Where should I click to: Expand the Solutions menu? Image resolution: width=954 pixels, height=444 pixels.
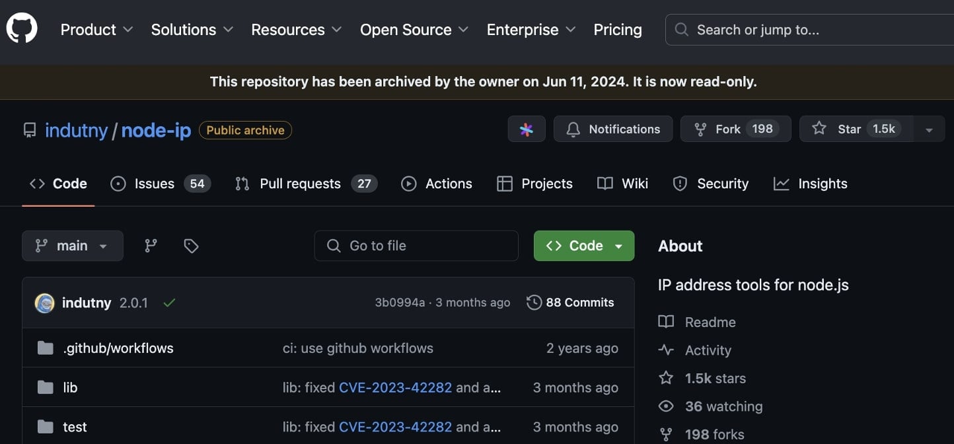(192, 30)
